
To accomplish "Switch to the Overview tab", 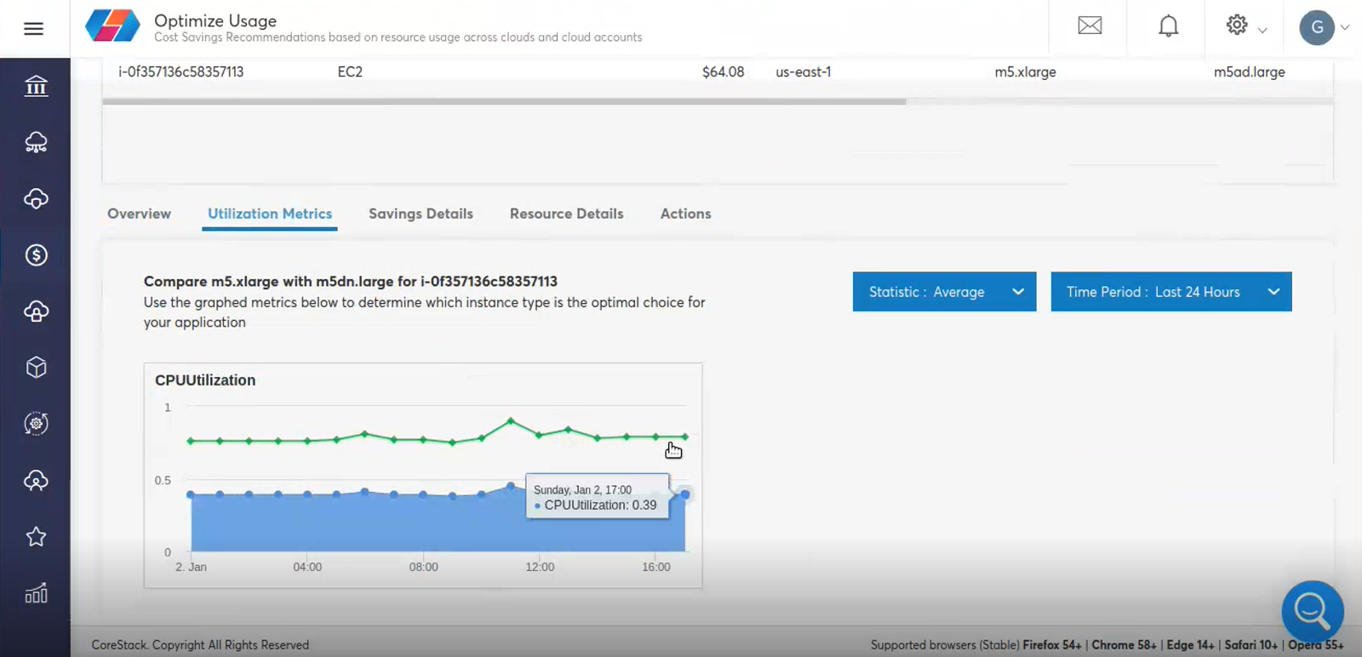I will click(139, 214).
